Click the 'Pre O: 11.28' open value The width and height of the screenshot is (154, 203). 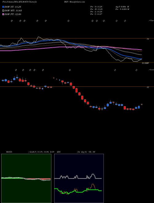tap(96, 6)
